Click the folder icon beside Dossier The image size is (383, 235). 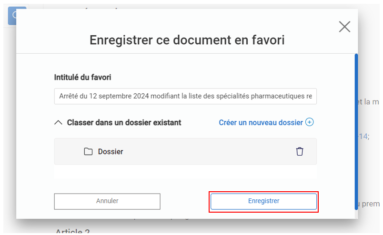[88, 152]
